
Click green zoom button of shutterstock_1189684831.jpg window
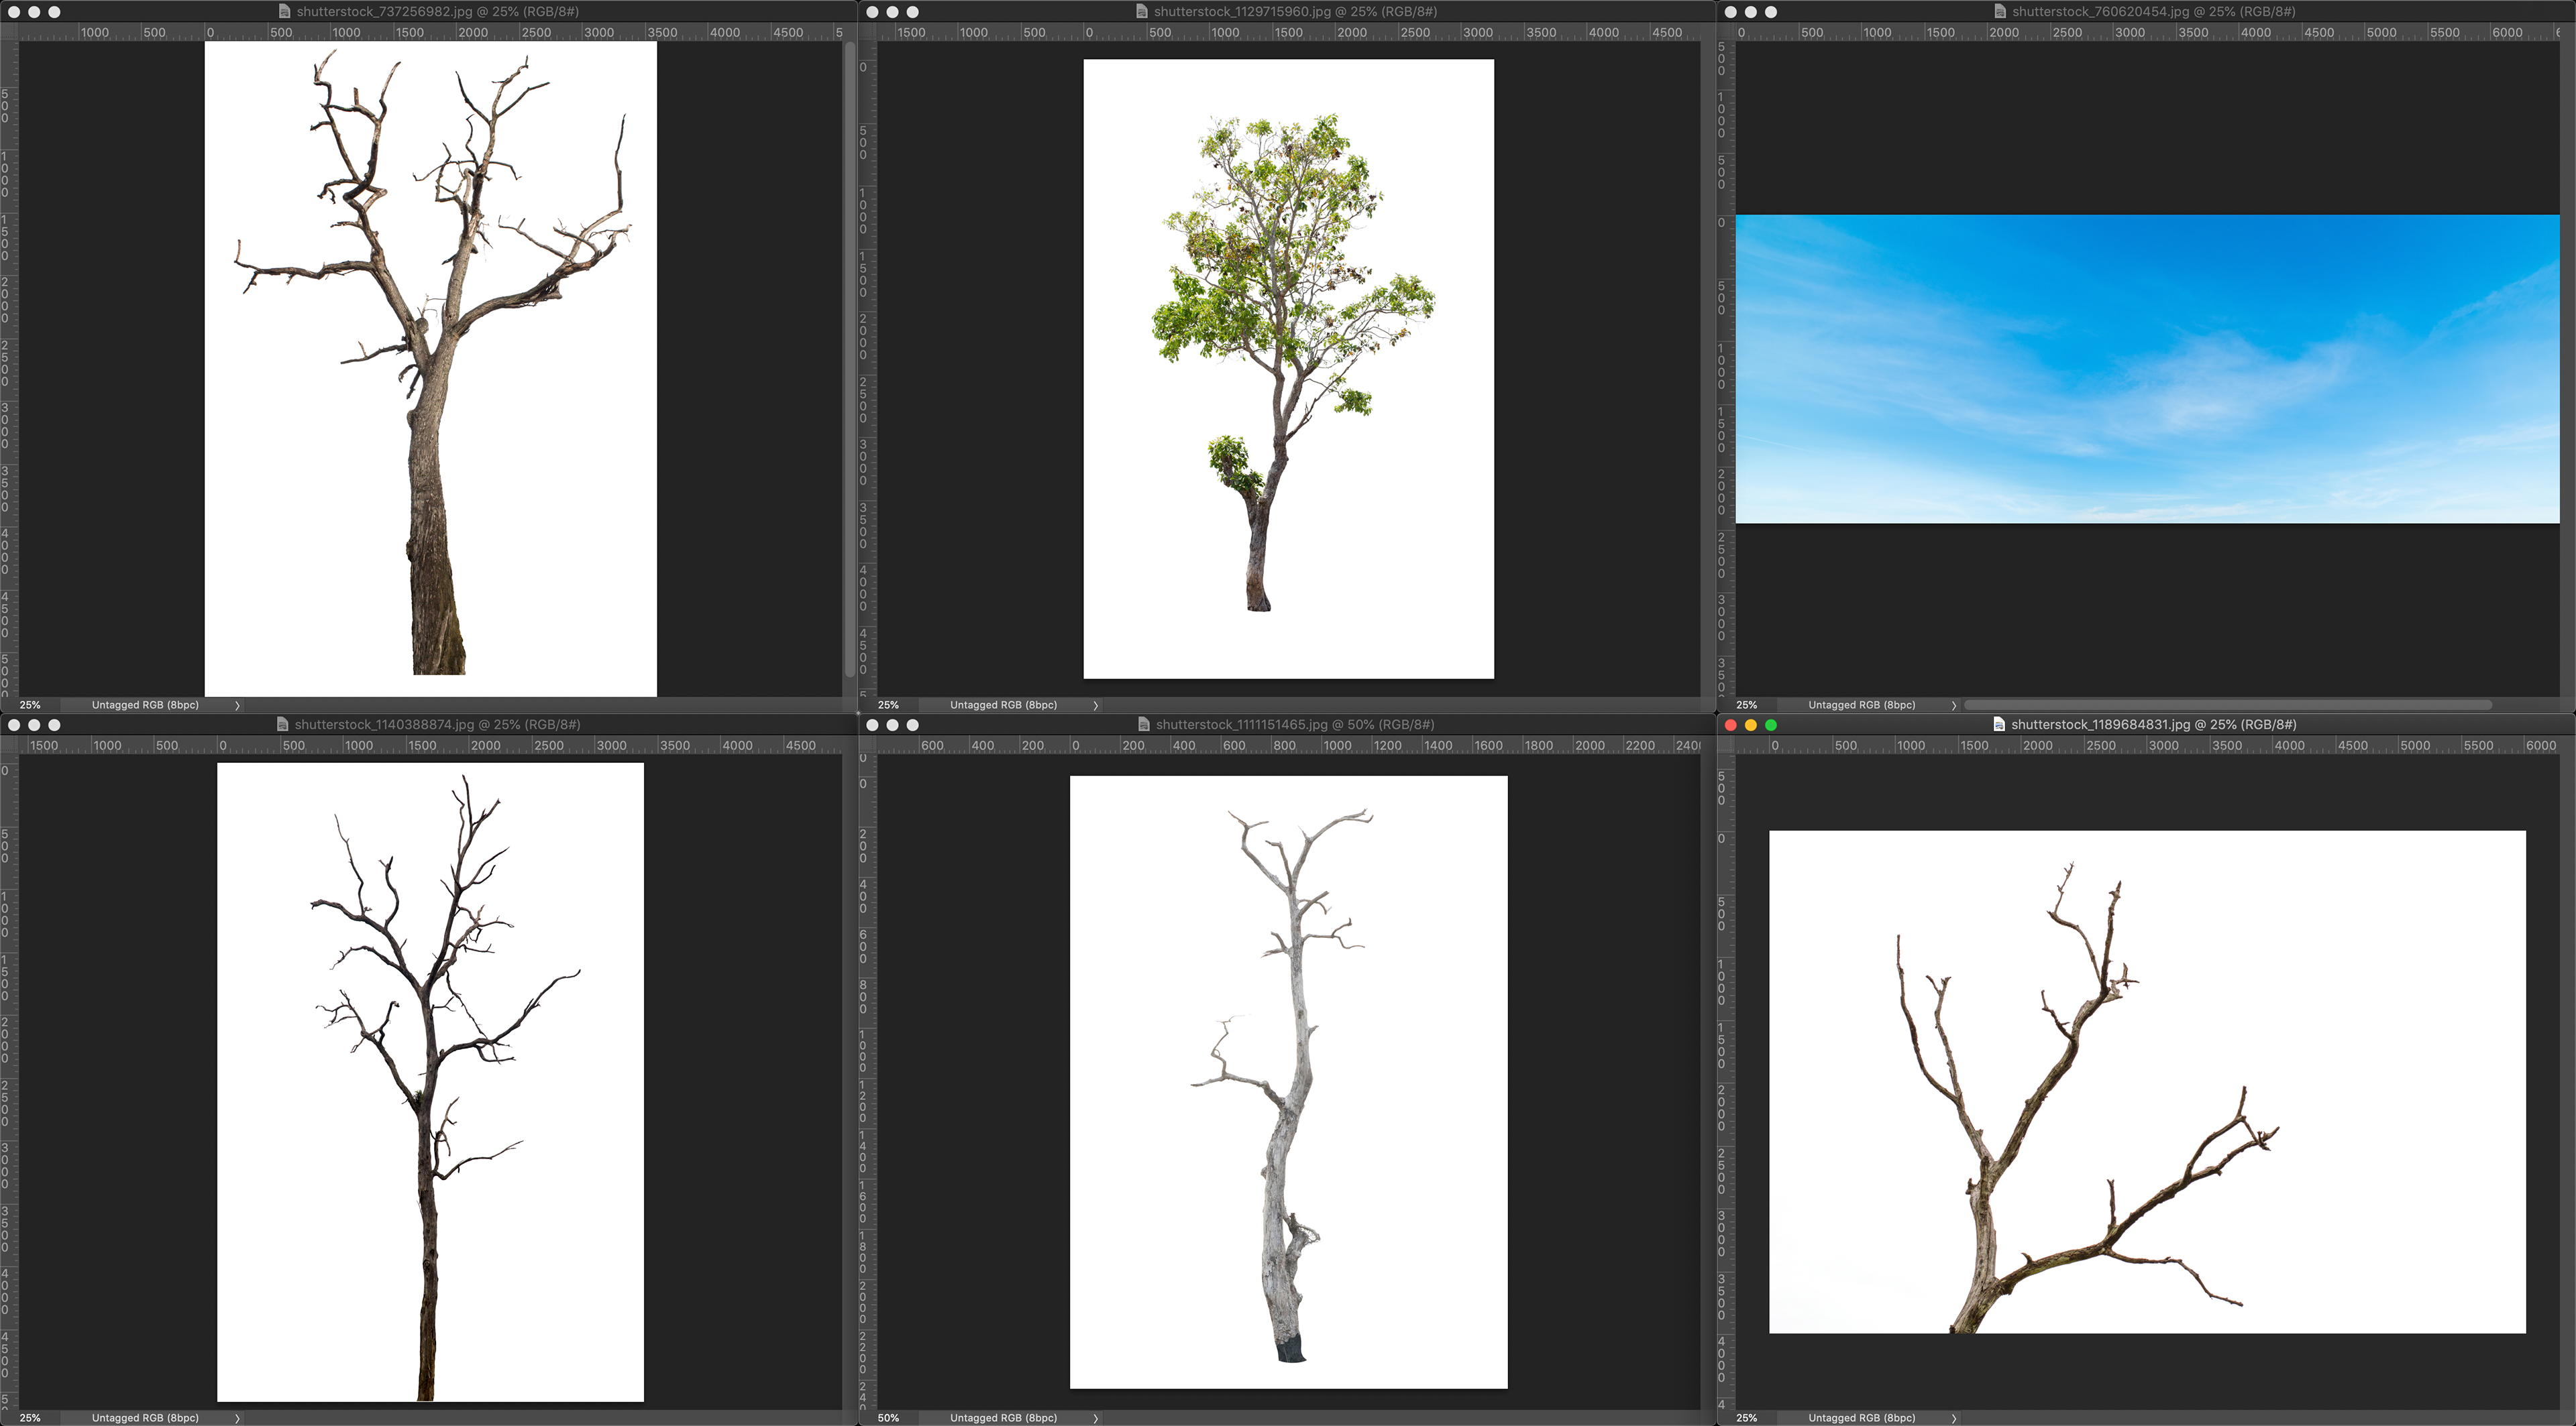[1771, 725]
